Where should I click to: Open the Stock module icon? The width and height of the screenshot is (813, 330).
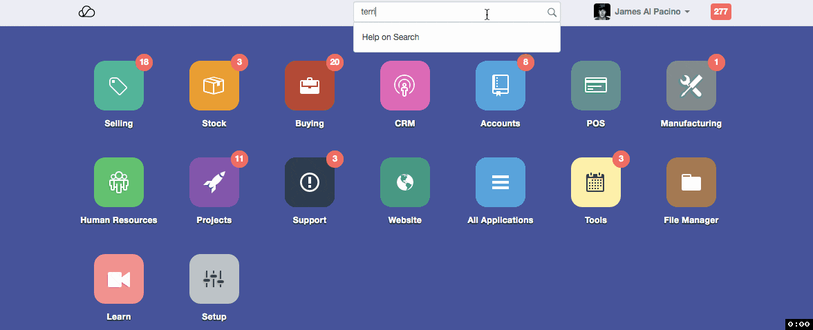pos(214,86)
